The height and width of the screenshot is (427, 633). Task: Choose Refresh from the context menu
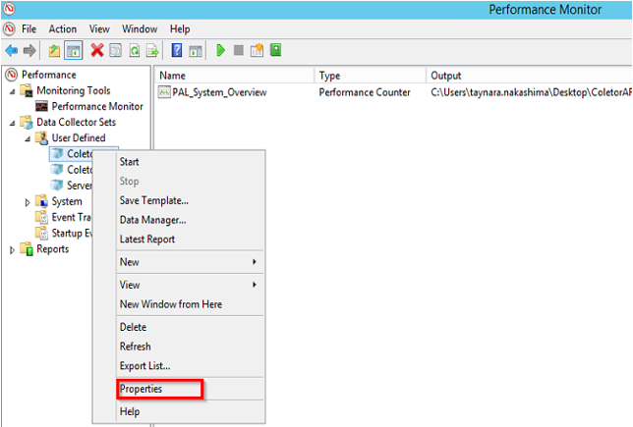191,347
